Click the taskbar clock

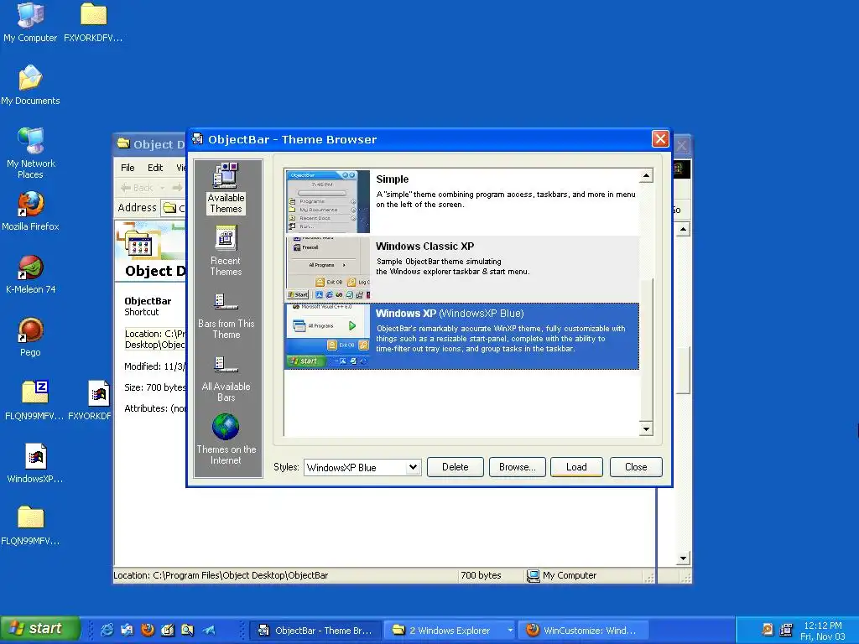click(x=822, y=631)
